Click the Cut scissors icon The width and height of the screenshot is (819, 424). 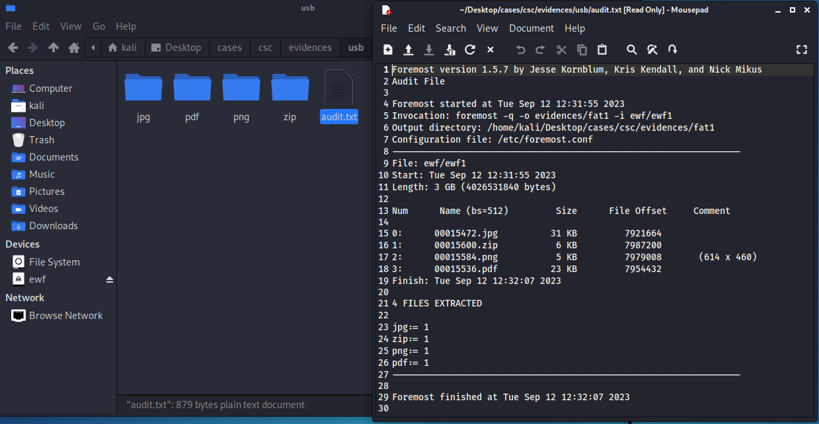coord(561,50)
